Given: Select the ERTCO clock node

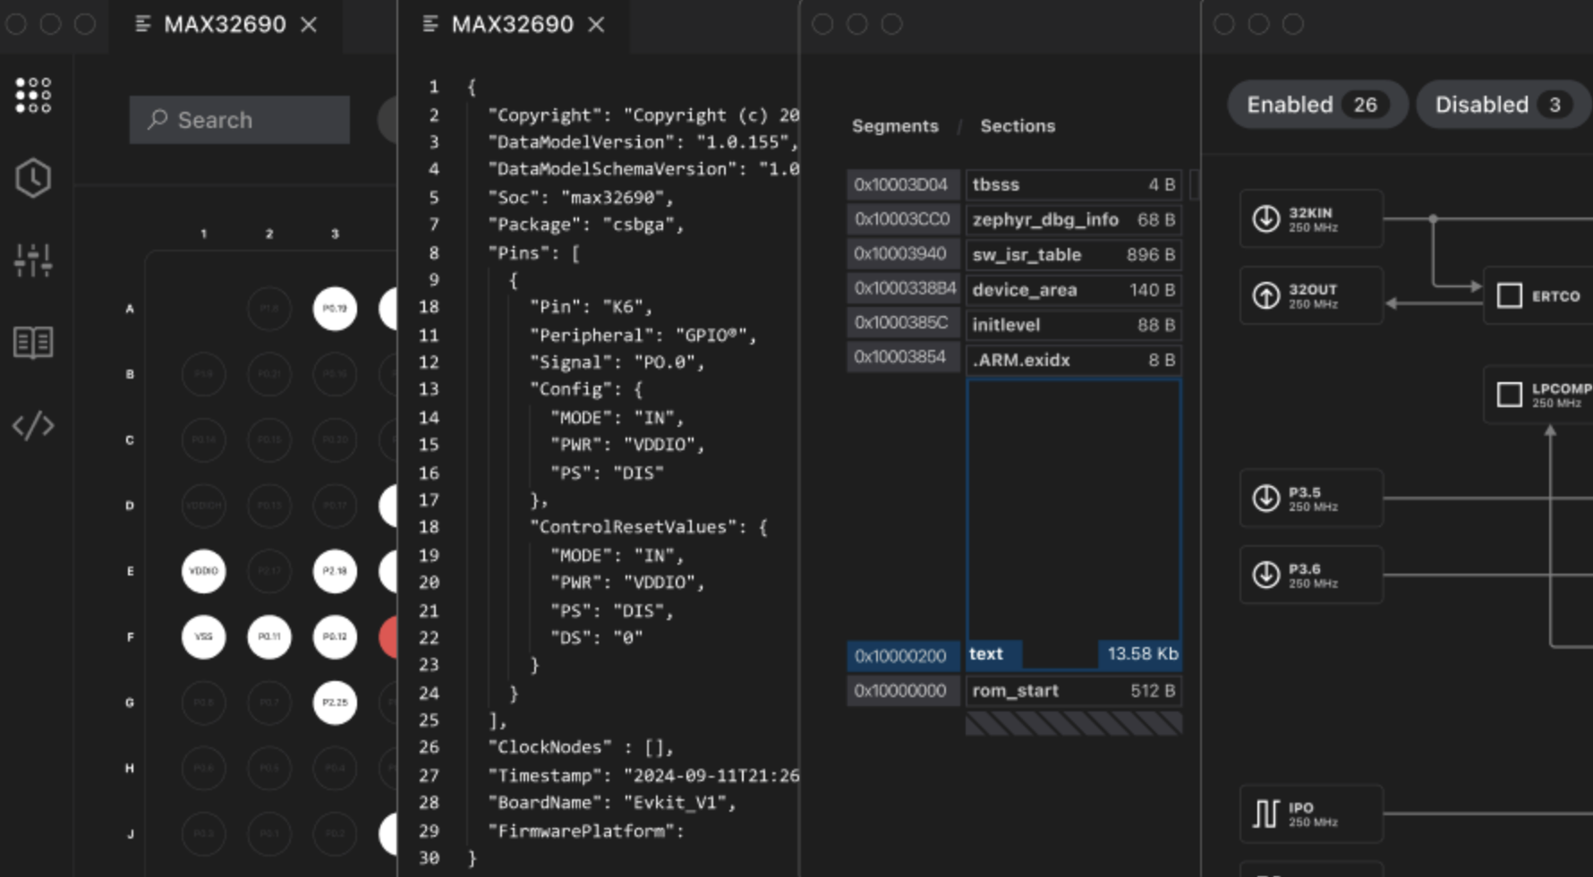Looking at the screenshot, I should (x=1538, y=295).
